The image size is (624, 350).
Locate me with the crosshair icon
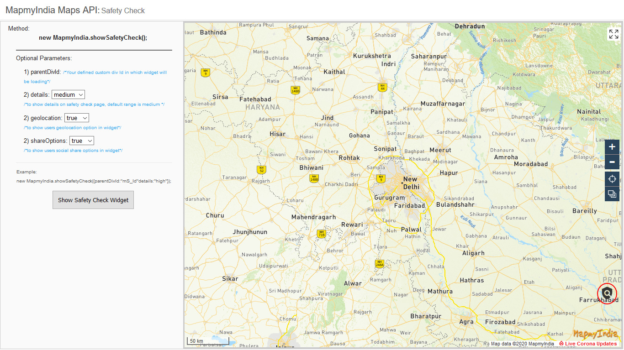tap(612, 179)
